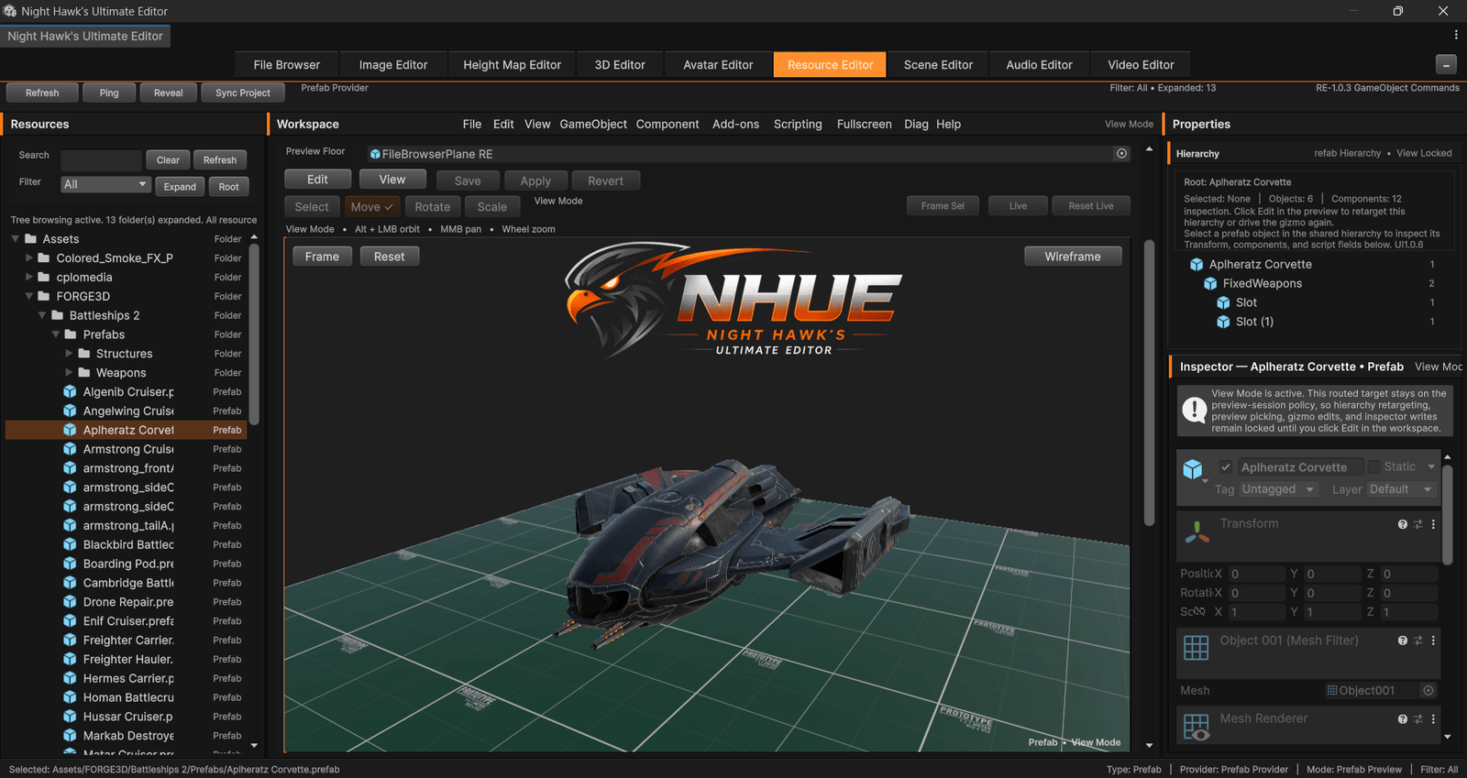The height and width of the screenshot is (778, 1467).
Task: Click the Inspector panel vertical scrollbar
Action: [x=1448, y=513]
